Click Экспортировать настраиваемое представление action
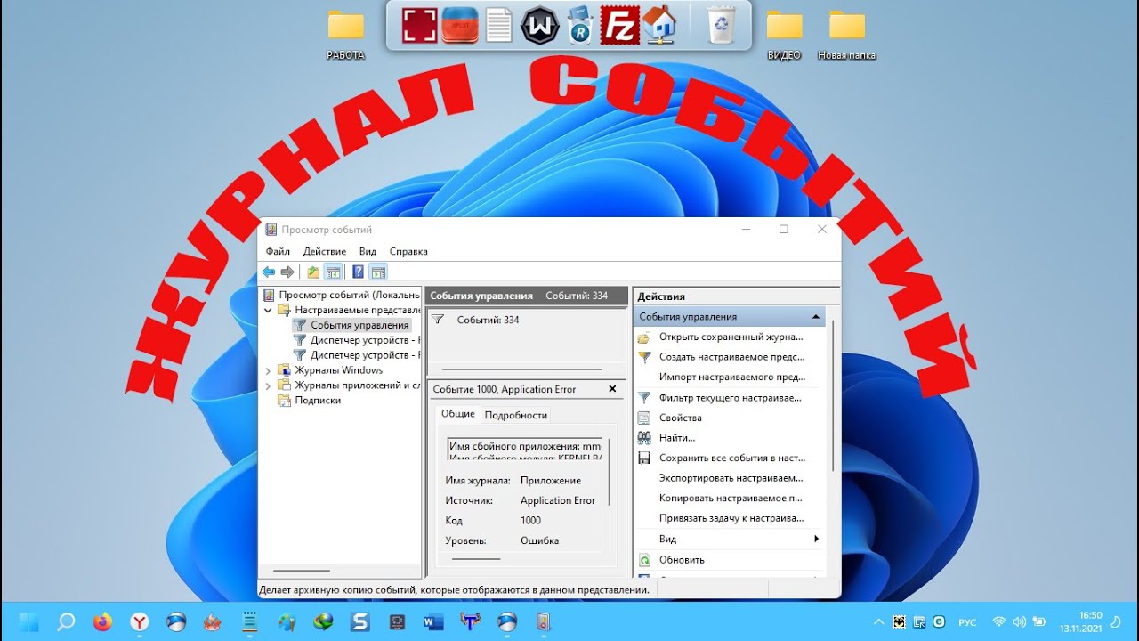Screen dimensions: 1139x641 731,478
